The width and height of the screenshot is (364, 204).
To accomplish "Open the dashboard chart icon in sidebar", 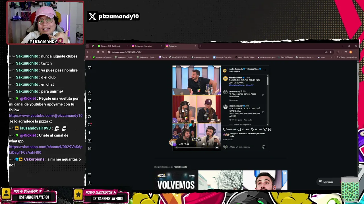I will point(90,141).
